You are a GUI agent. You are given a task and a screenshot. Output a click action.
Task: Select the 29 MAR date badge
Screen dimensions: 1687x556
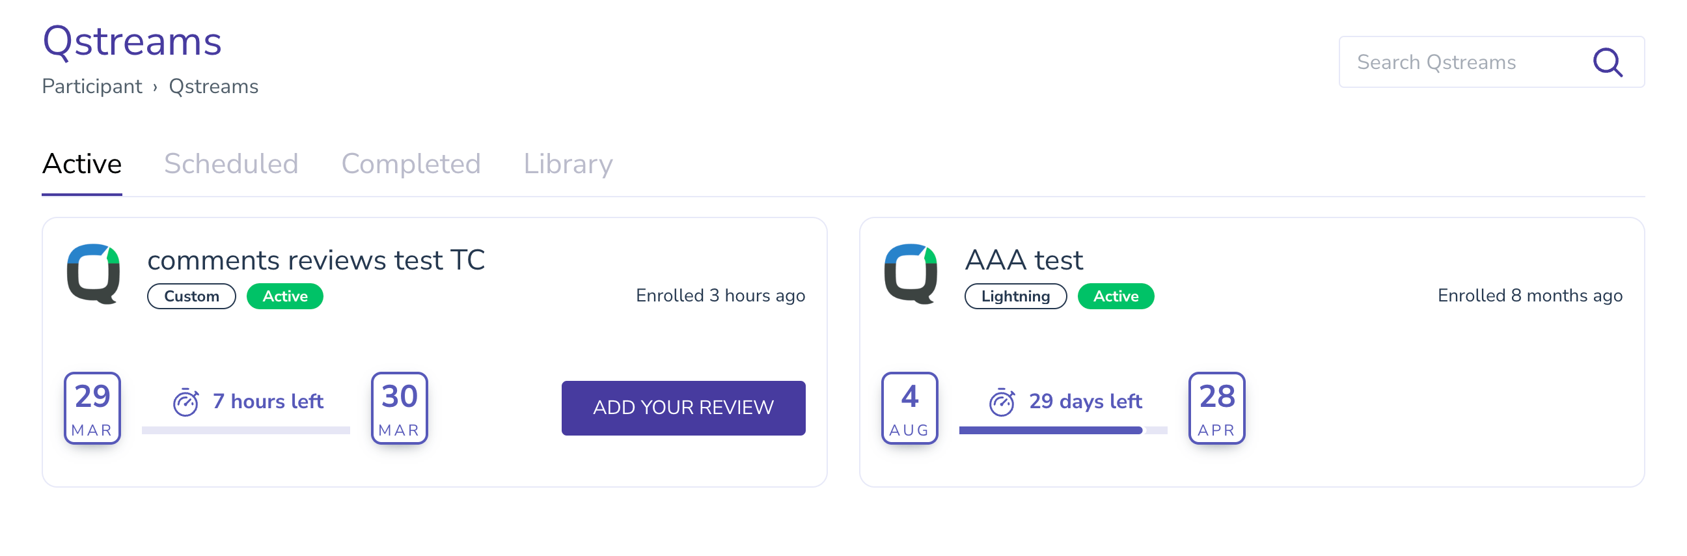point(92,408)
